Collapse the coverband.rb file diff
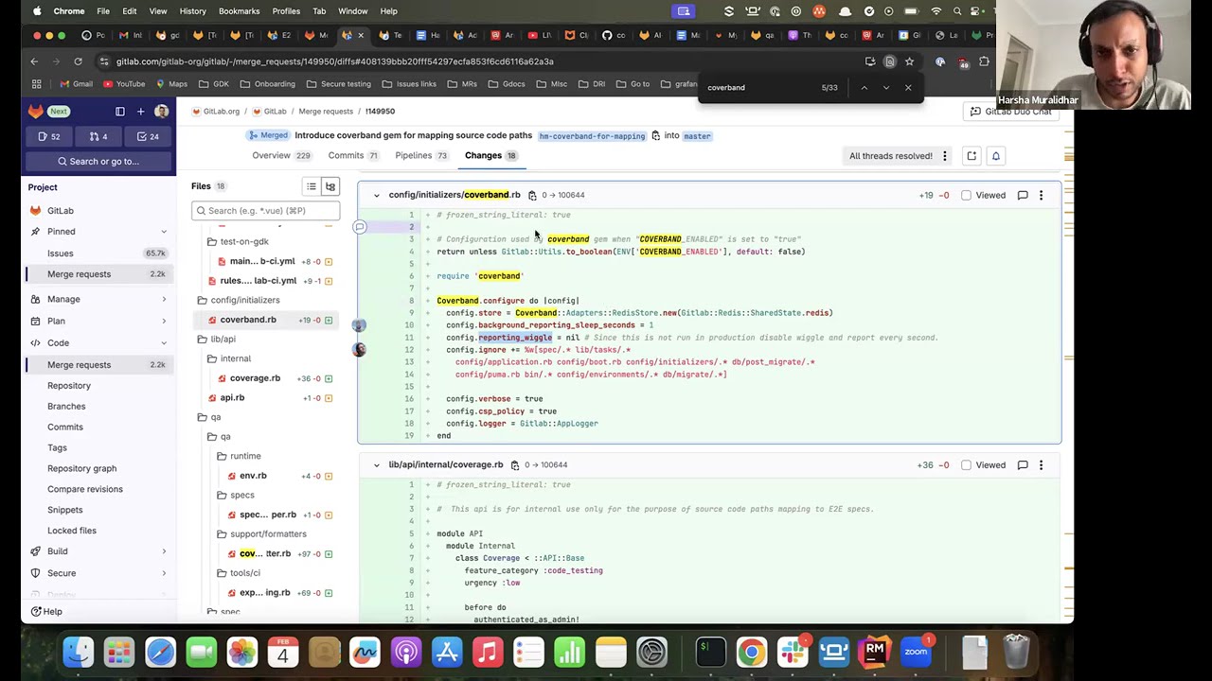 [376, 195]
